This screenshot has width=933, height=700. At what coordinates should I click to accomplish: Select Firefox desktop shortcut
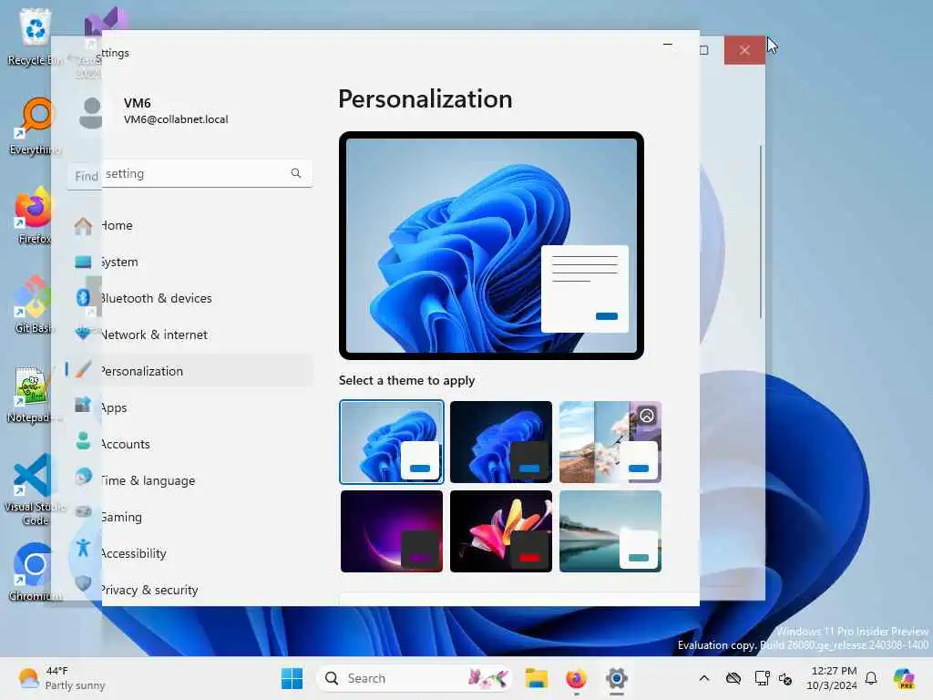(35, 215)
